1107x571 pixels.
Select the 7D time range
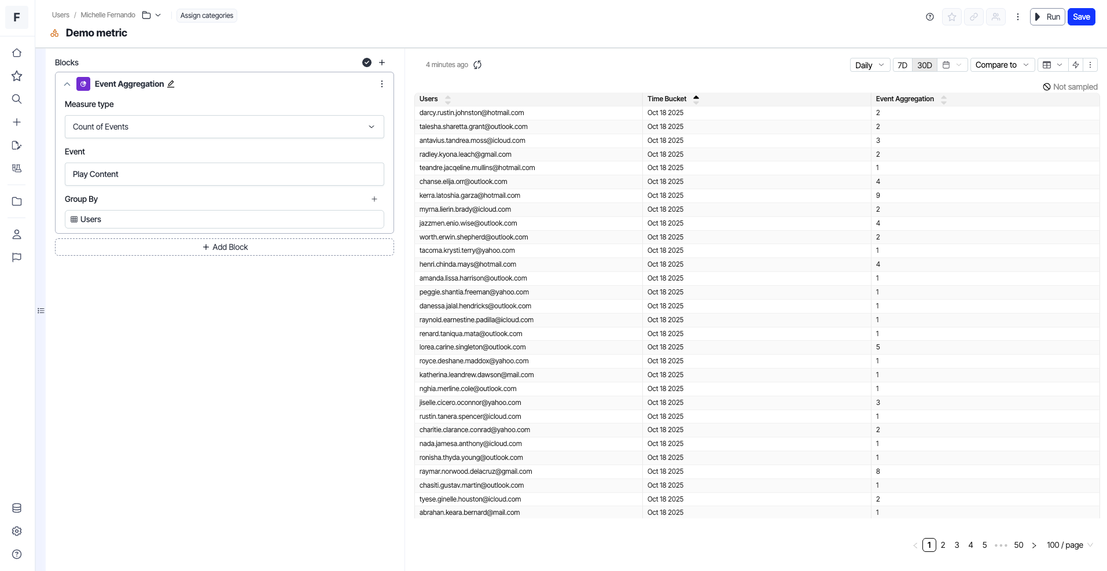(x=902, y=65)
